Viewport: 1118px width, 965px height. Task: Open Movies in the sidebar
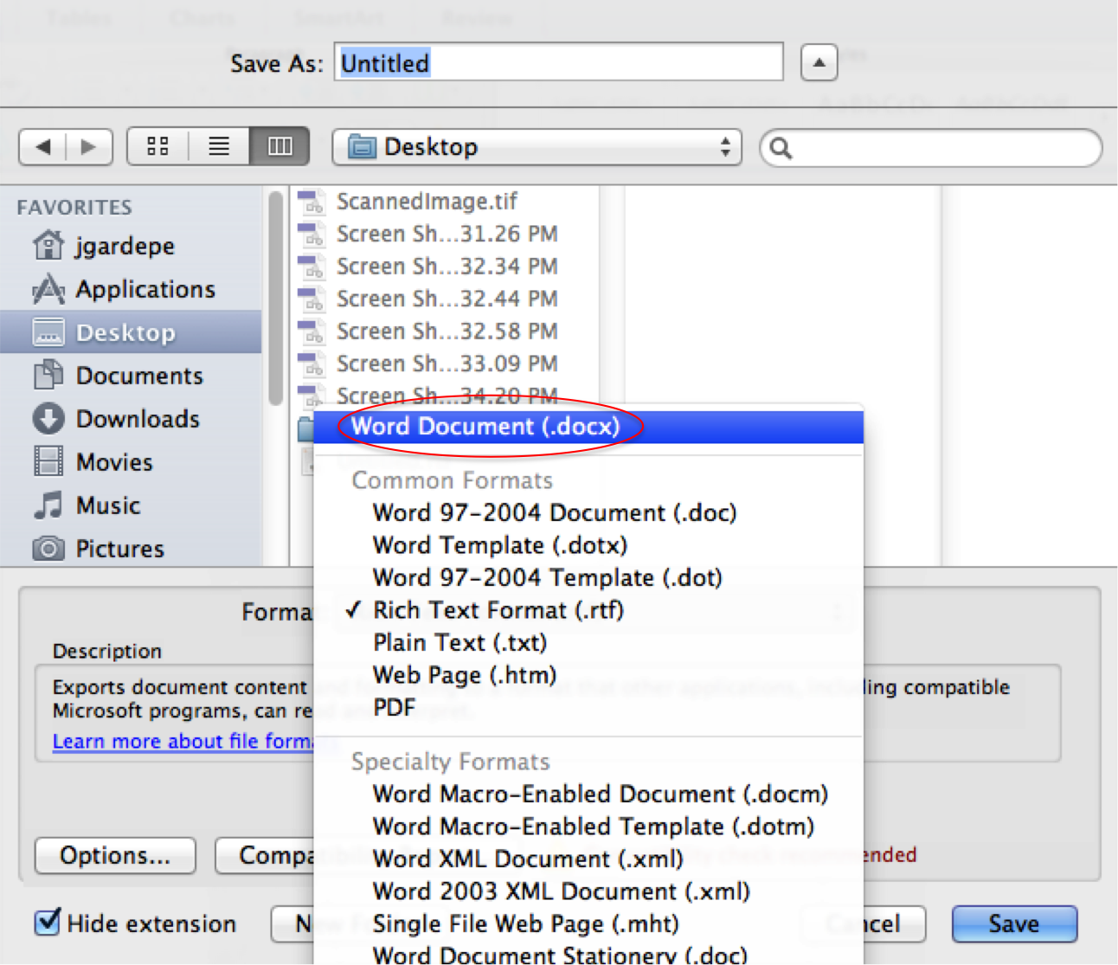coord(131,462)
